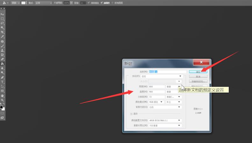Screen dimensions: 252x143
Task: Select the Paint Bucket tool in toolbox
Action: pos(2,64)
